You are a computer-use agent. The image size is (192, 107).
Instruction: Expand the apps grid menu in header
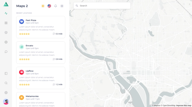pyautogui.click(x=62, y=6)
